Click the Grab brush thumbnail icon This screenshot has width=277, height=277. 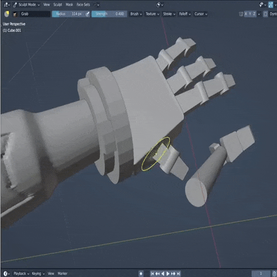tap(16, 14)
